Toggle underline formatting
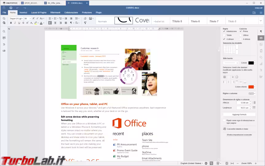 19,23
